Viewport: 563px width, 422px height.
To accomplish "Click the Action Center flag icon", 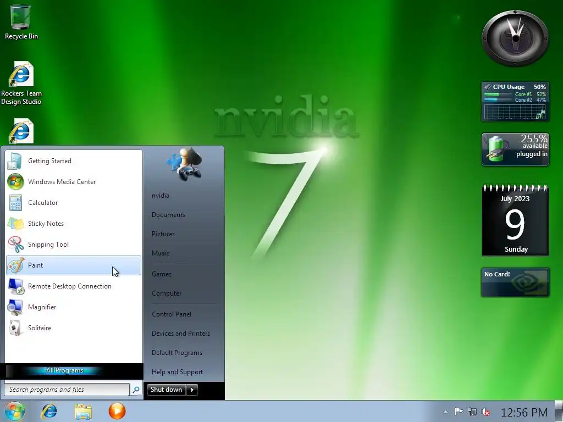I will [459, 412].
